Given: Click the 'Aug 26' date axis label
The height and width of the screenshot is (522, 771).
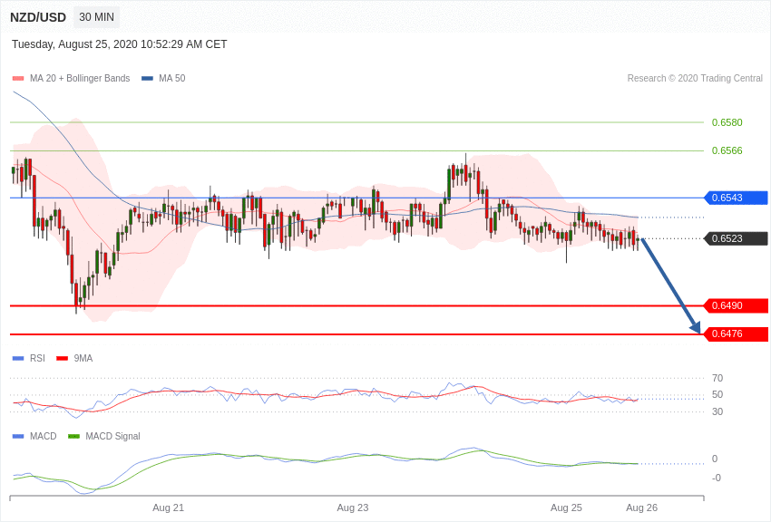Looking at the screenshot, I should point(641,507).
